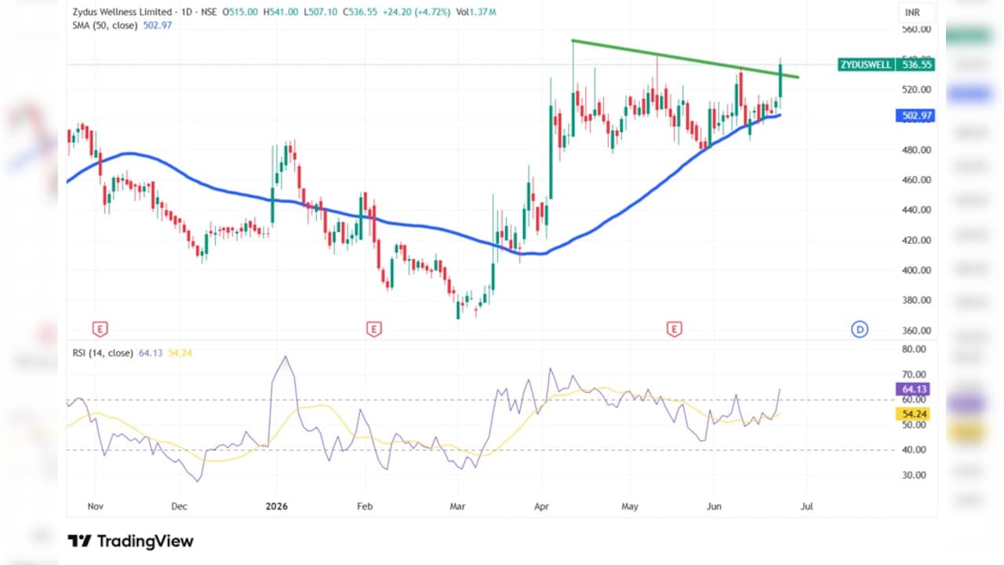The height and width of the screenshot is (565, 1004).
Task: Click the 480.00 price axis label
Action: [x=916, y=150]
